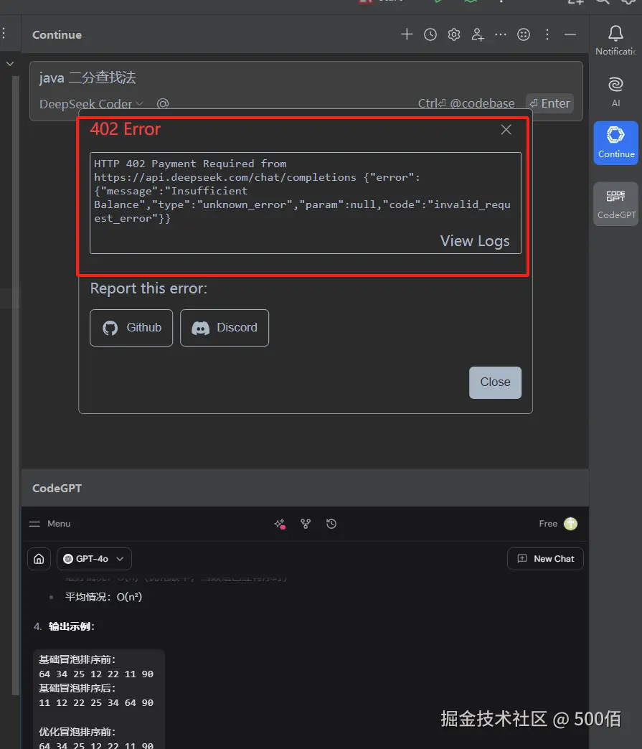Click the 402 Error title

(x=125, y=129)
